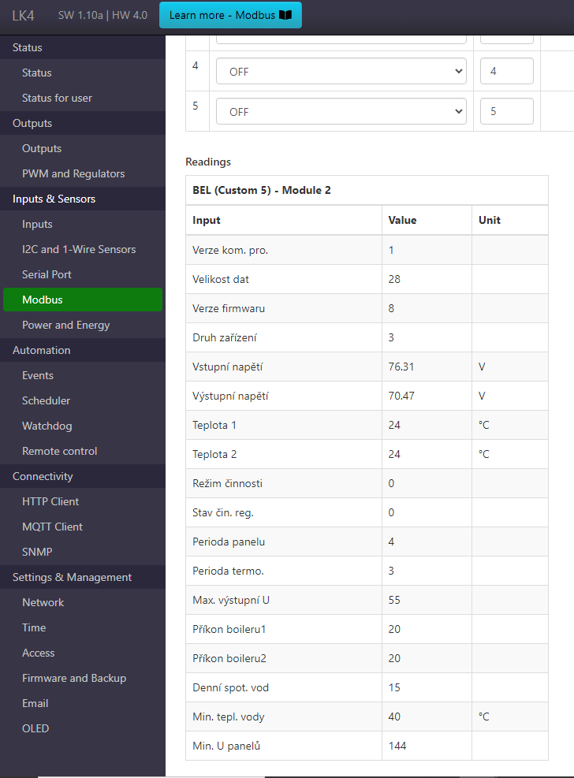Open the SNMP configuration page
Screen dimensions: 574x778
point(37,552)
